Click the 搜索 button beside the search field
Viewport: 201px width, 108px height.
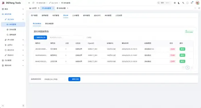pos(89,37)
